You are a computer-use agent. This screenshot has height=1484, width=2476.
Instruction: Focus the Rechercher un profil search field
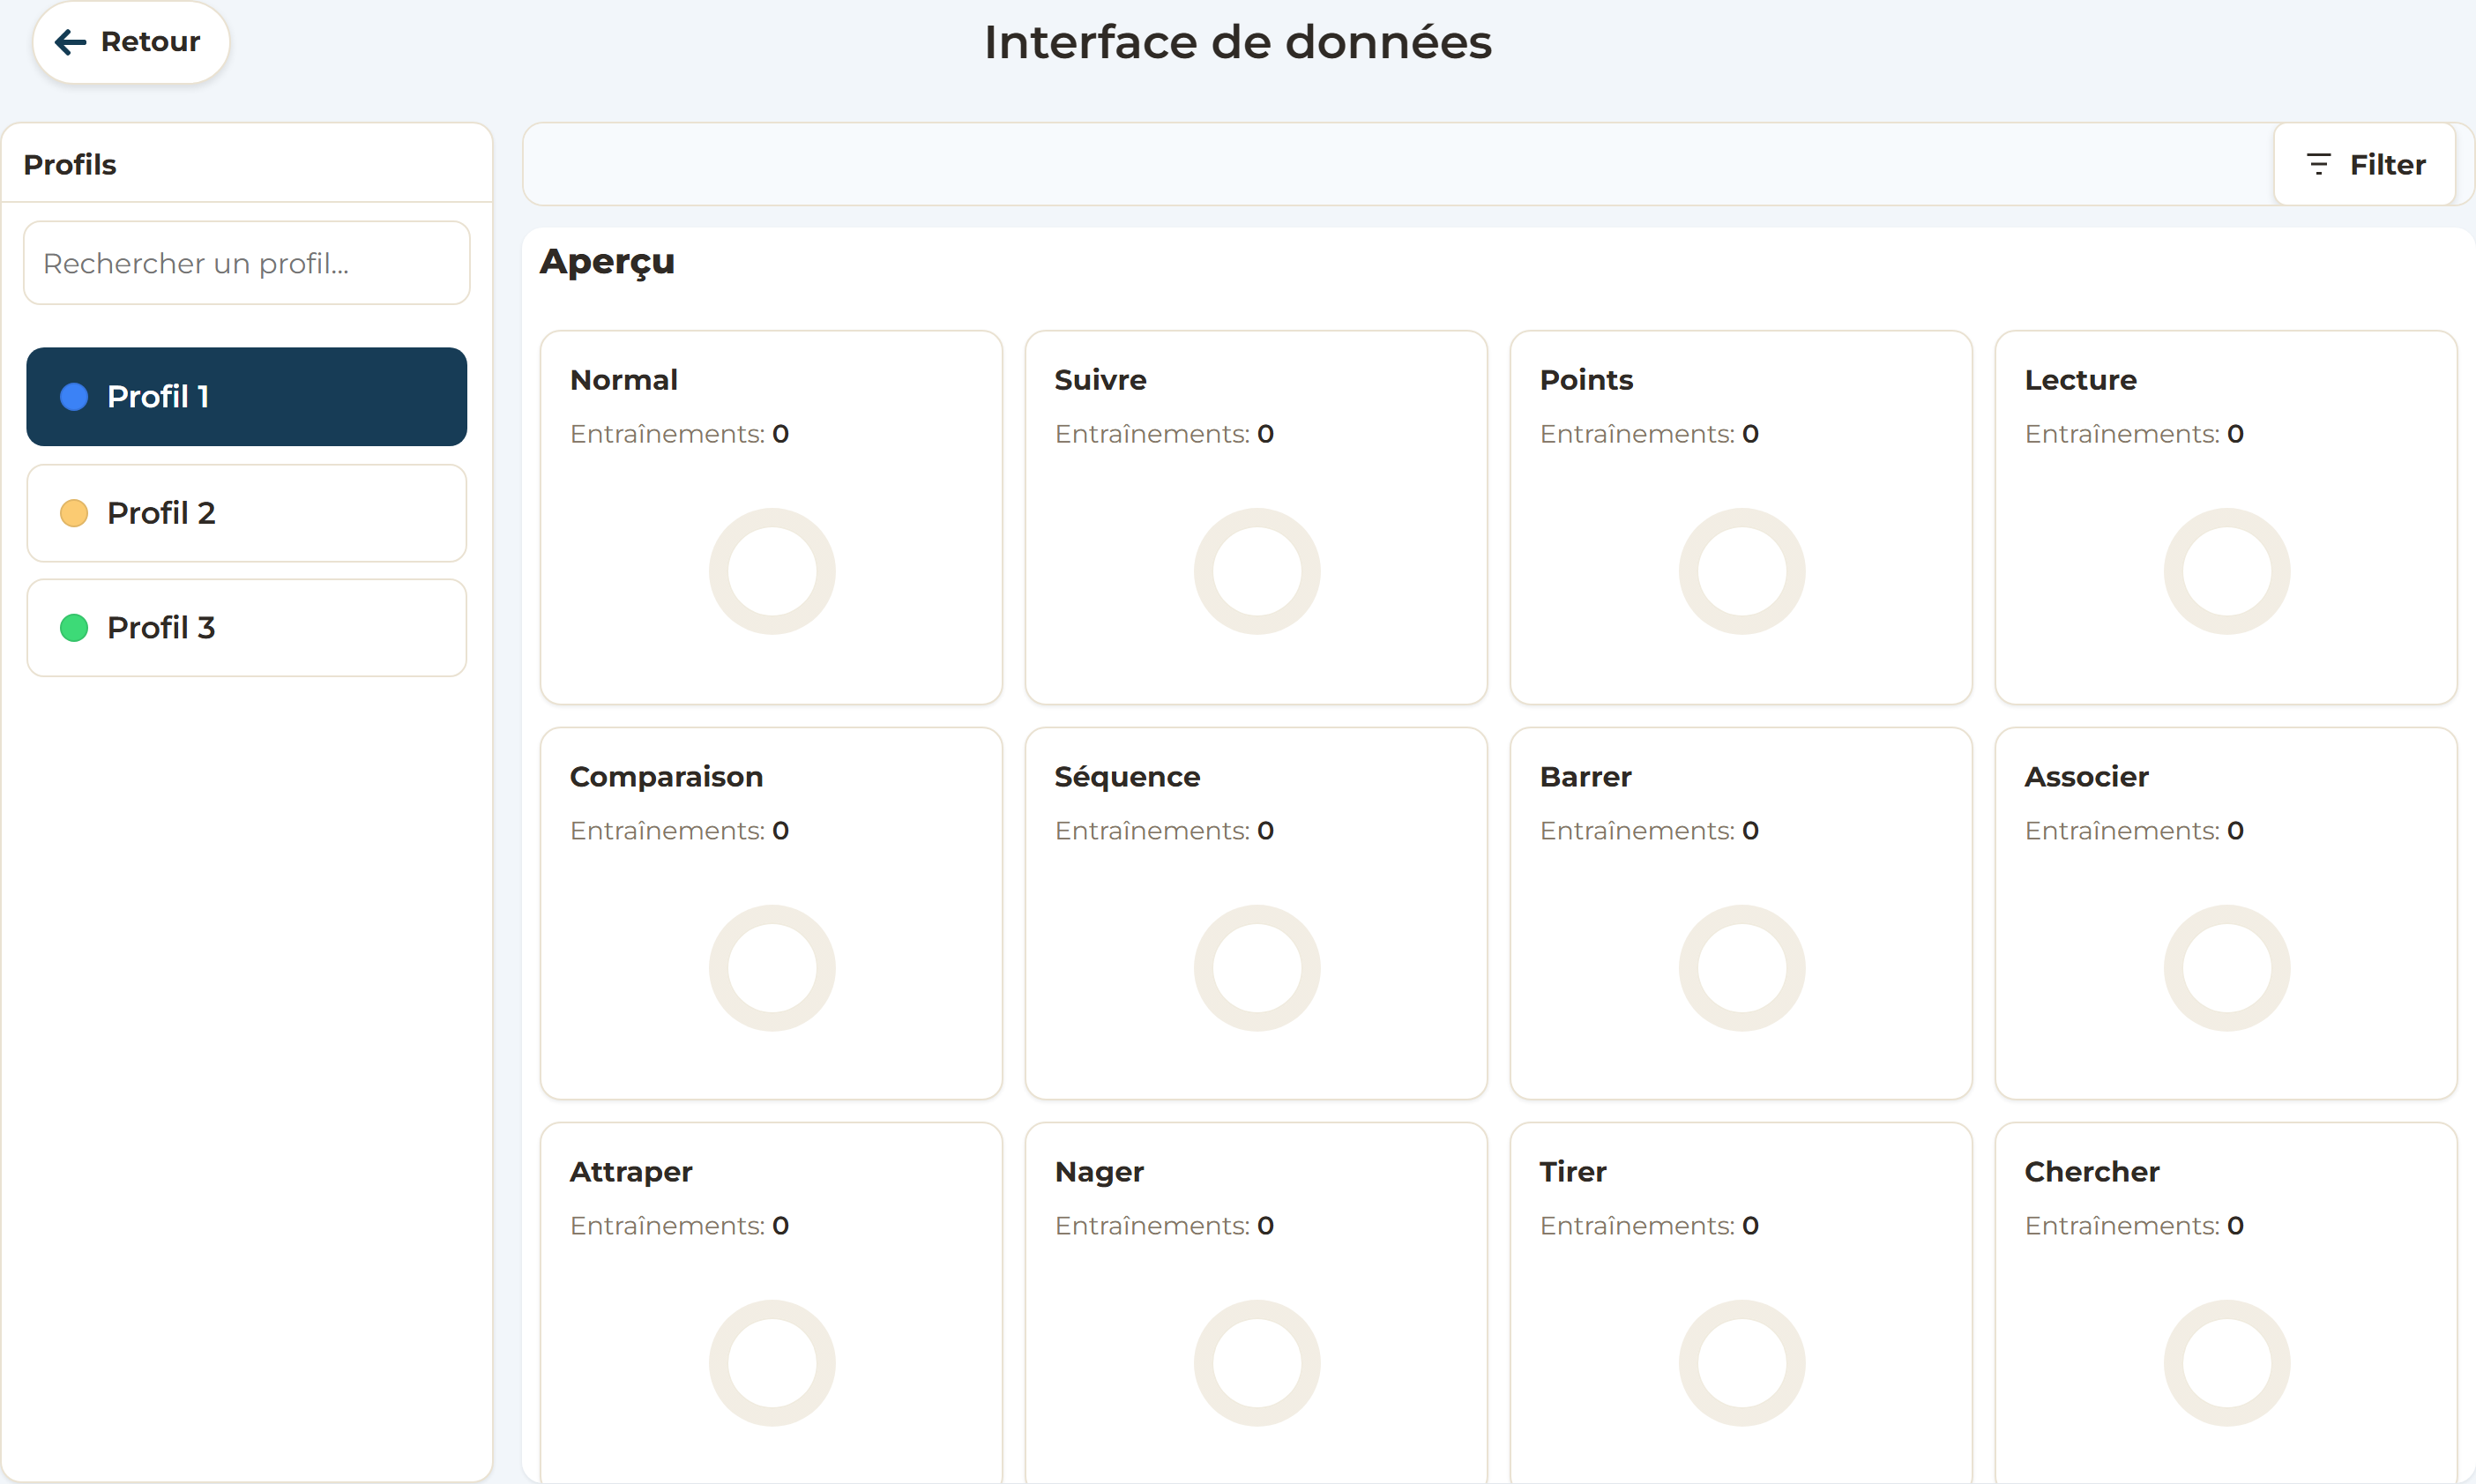click(x=247, y=263)
